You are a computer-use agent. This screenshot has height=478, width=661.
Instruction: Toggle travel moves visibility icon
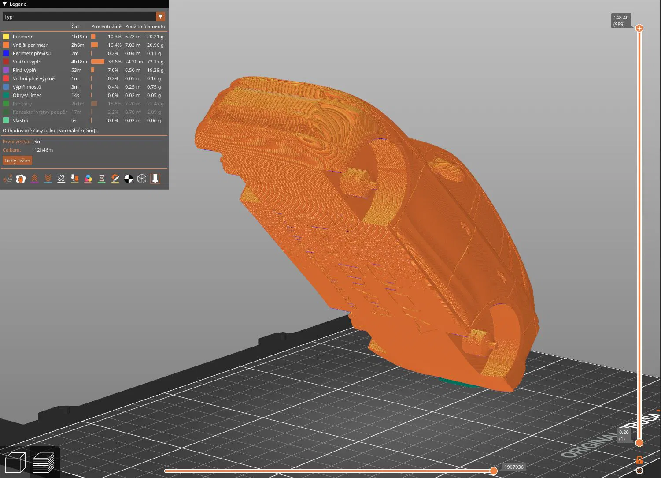pyautogui.click(x=7, y=179)
